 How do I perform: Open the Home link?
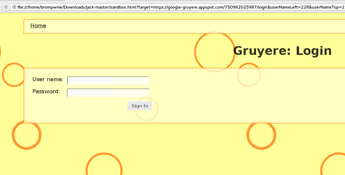[38, 26]
